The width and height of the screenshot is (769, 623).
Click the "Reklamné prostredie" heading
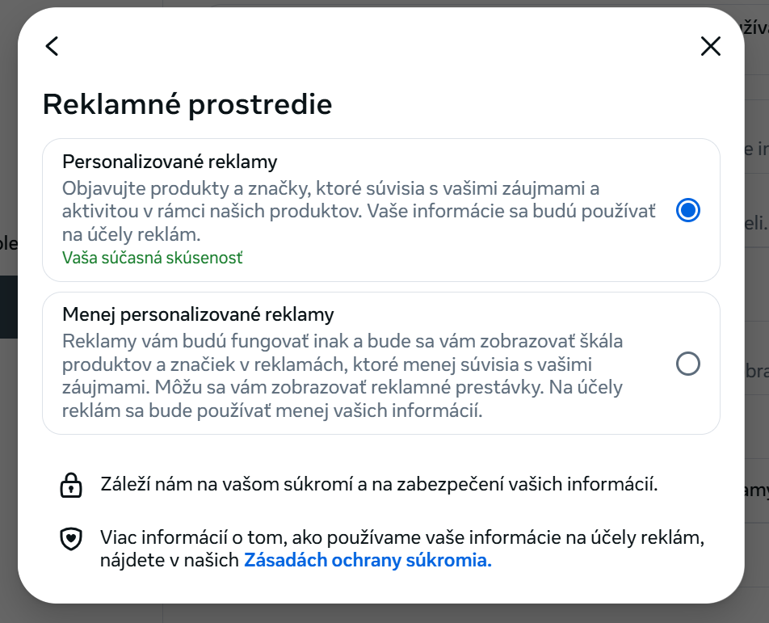click(187, 105)
